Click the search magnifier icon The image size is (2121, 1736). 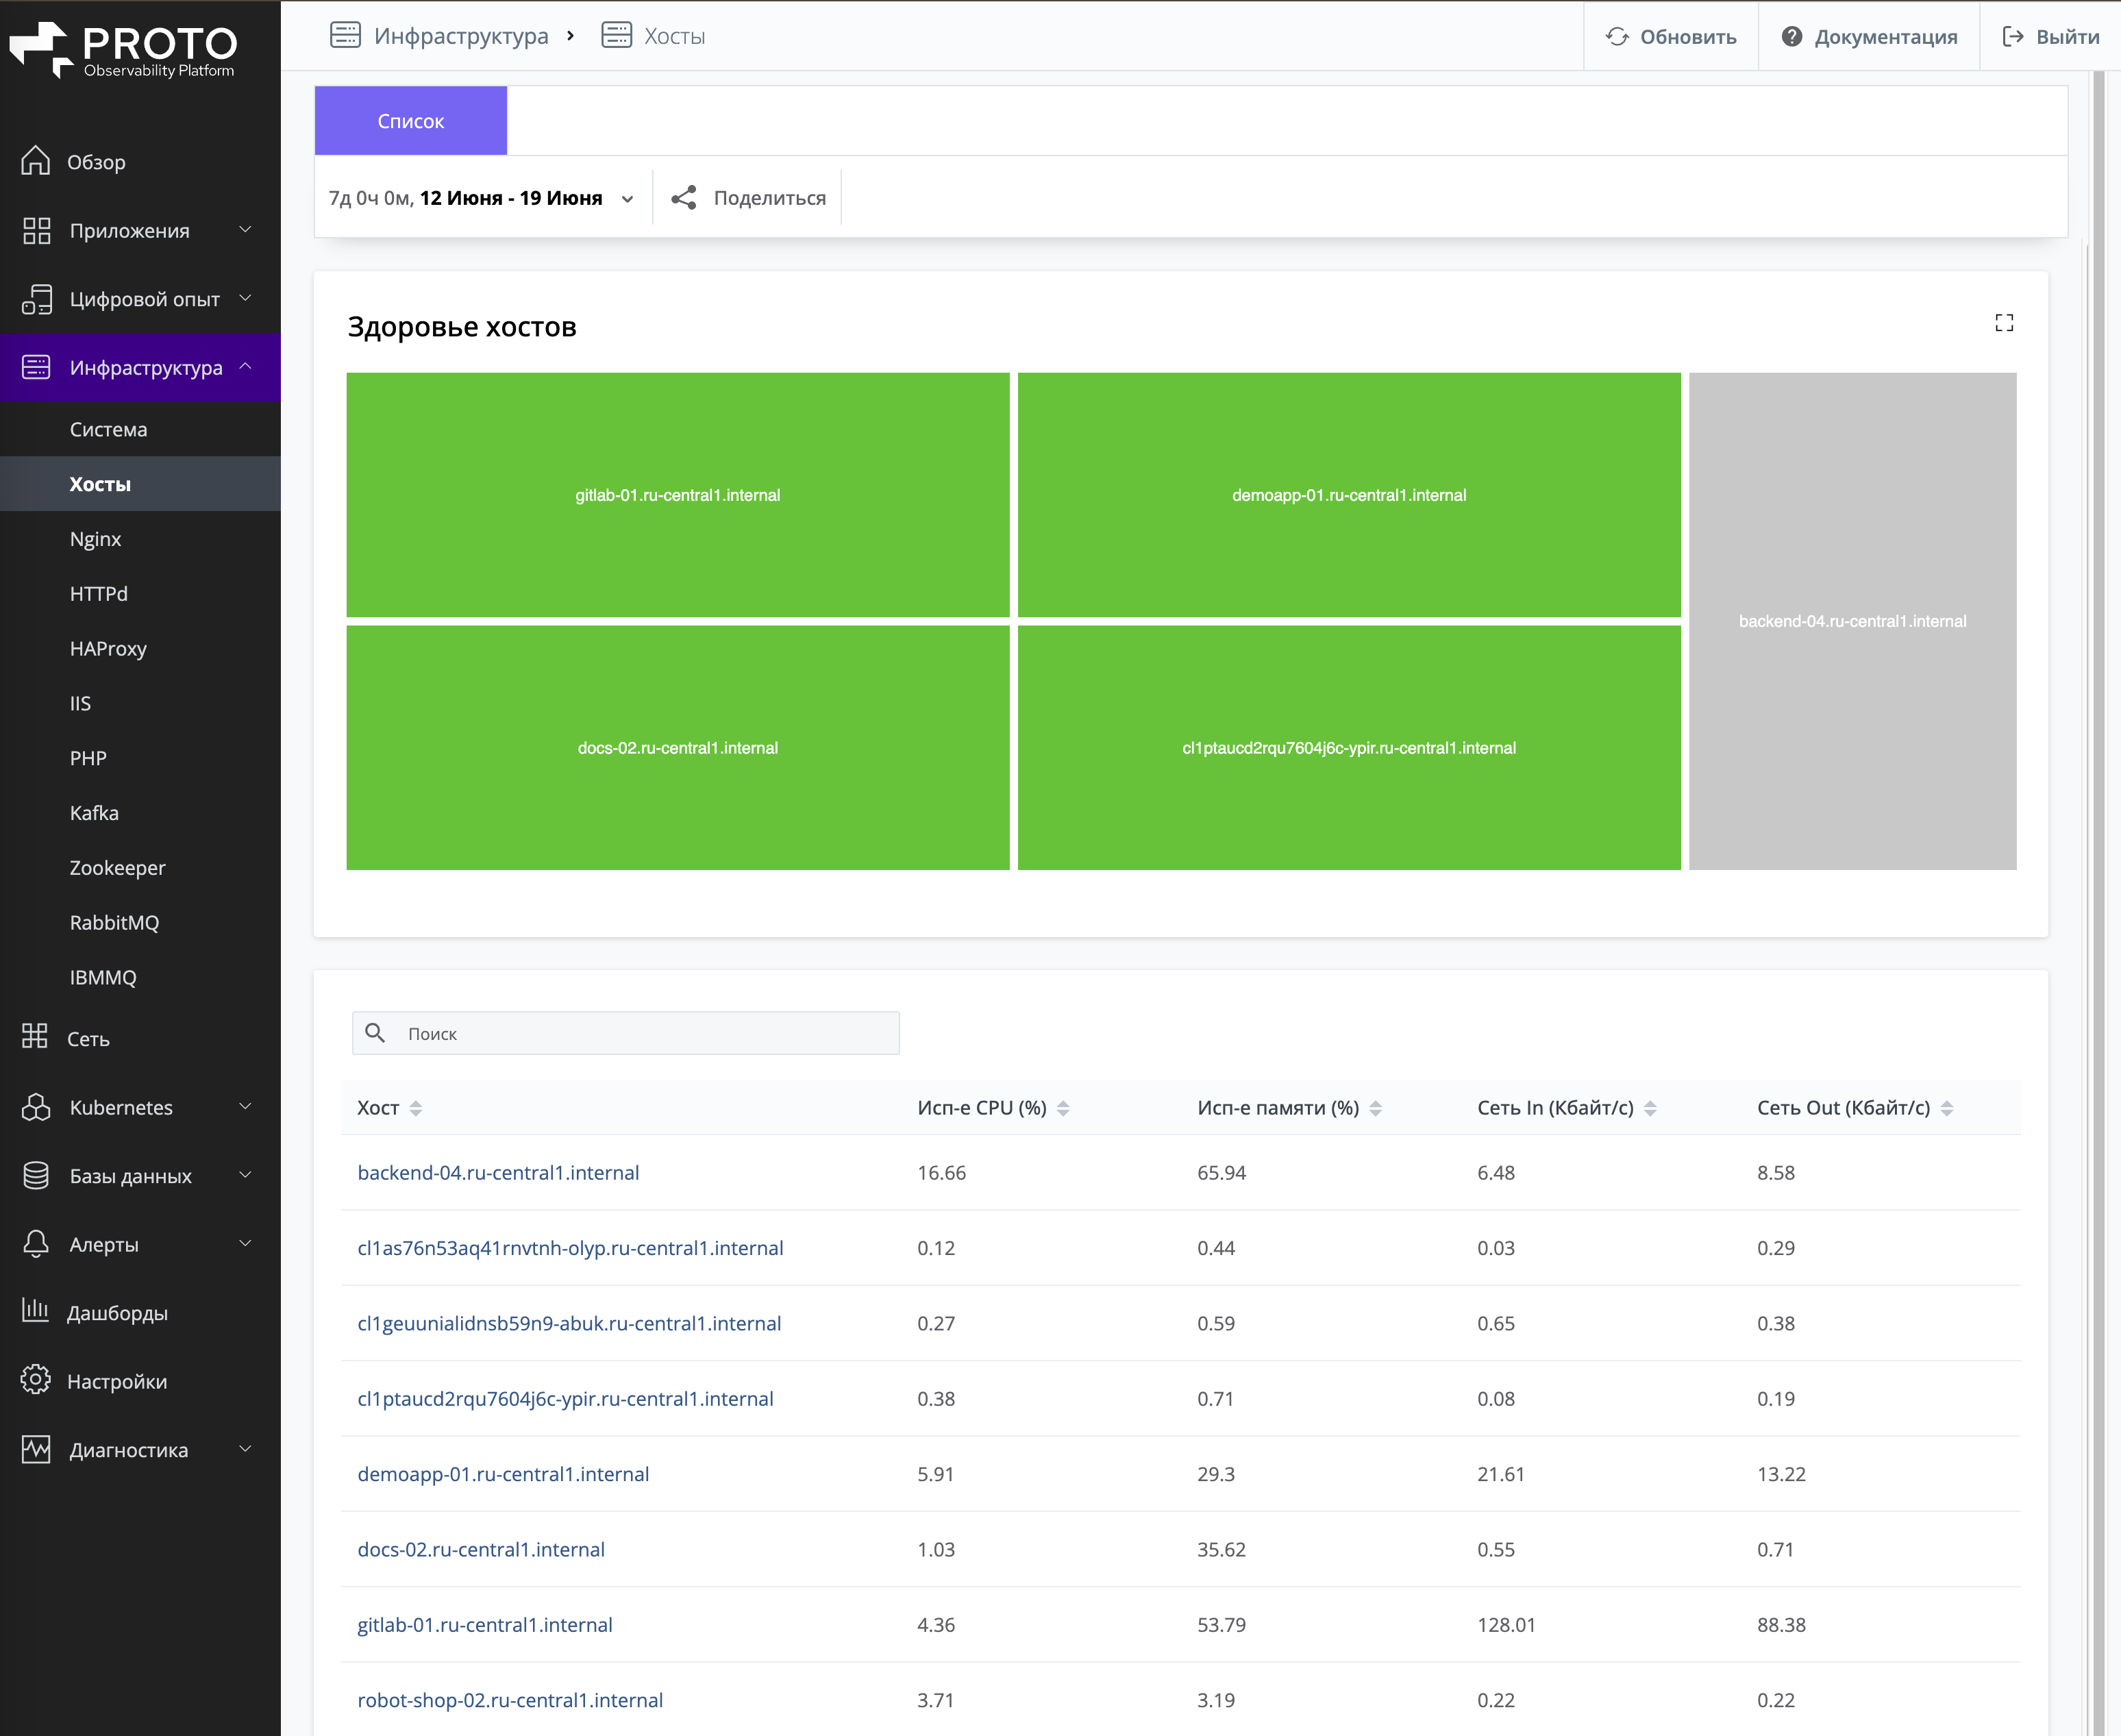tap(375, 1033)
